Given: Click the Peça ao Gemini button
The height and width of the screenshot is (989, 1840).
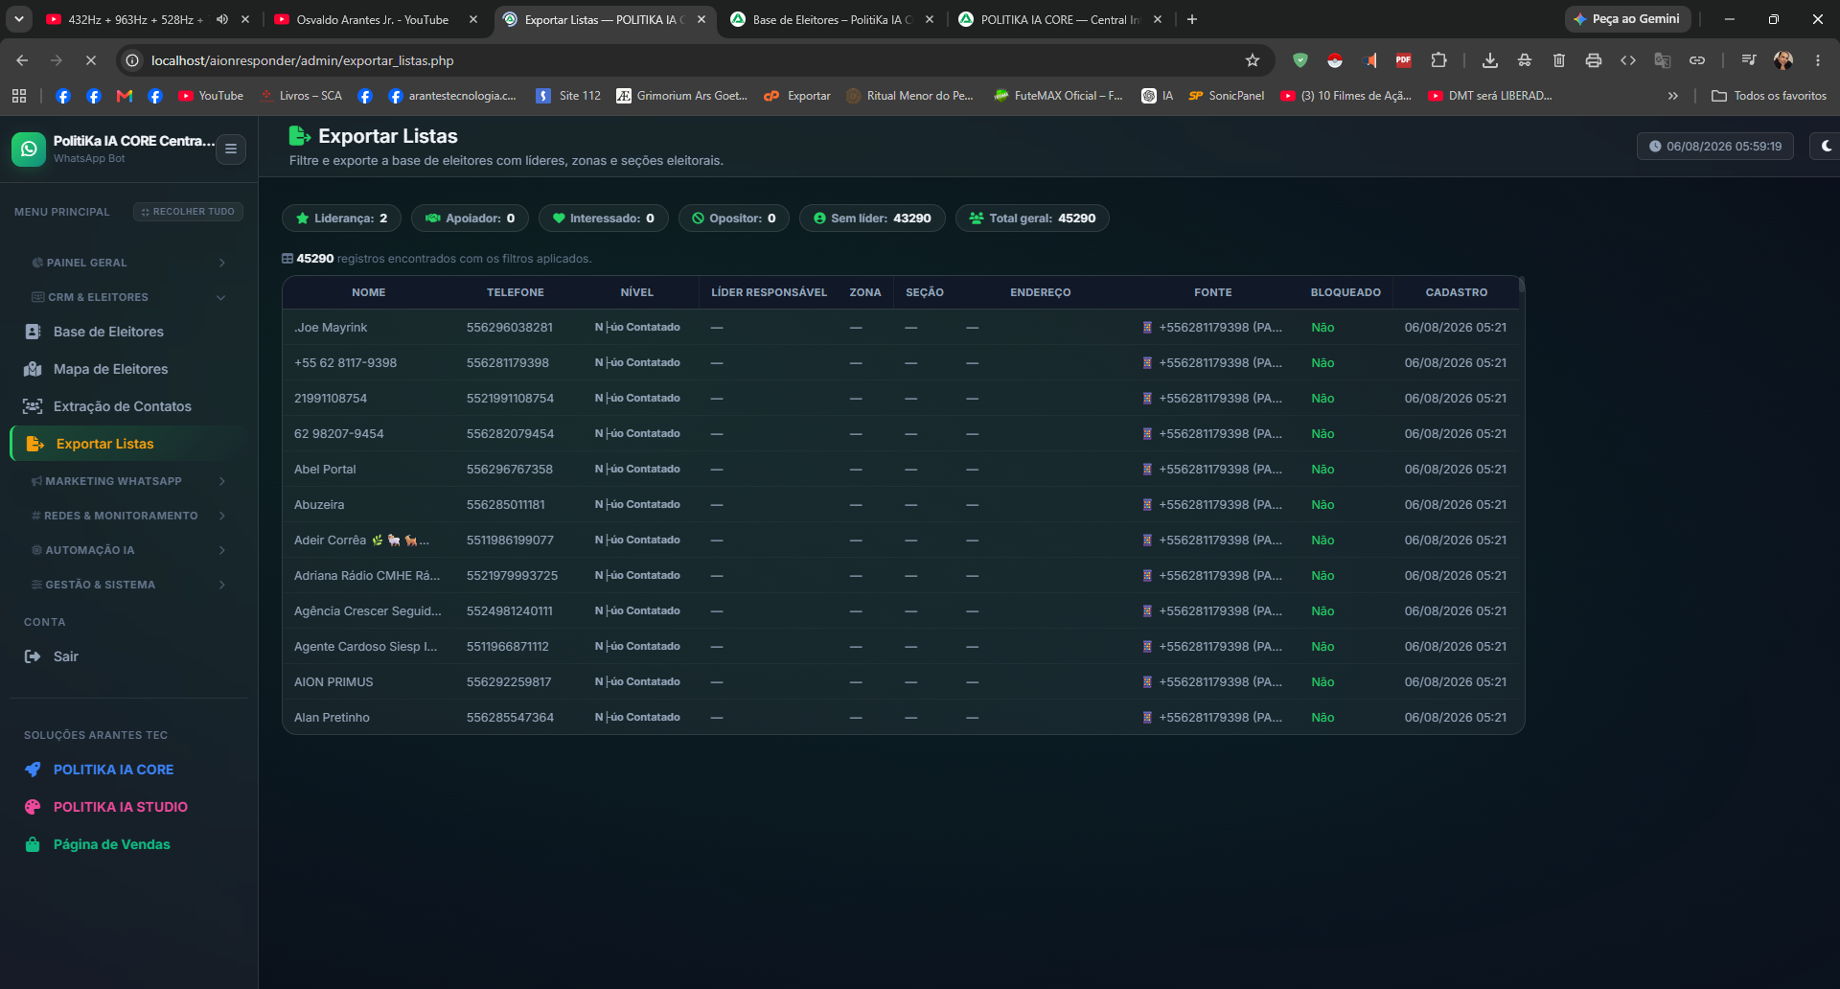Looking at the screenshot, I should [x=1626, y=19].
